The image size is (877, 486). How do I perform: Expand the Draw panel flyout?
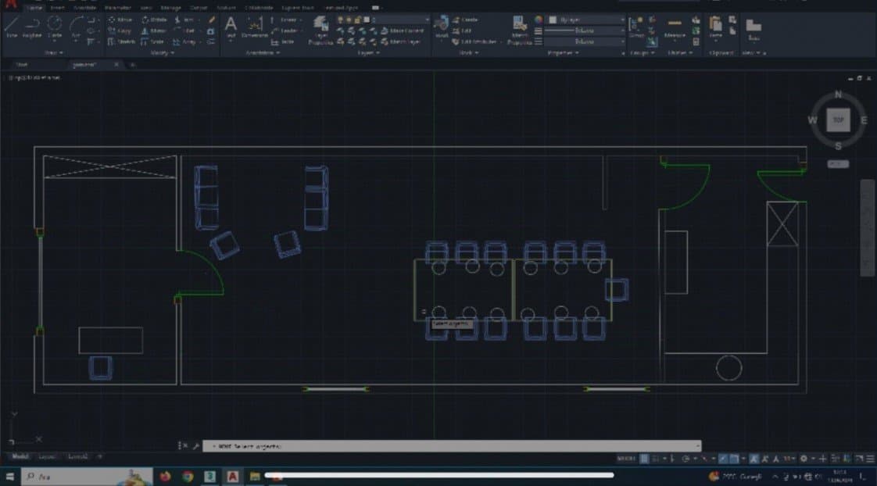[x=54, y=52]
